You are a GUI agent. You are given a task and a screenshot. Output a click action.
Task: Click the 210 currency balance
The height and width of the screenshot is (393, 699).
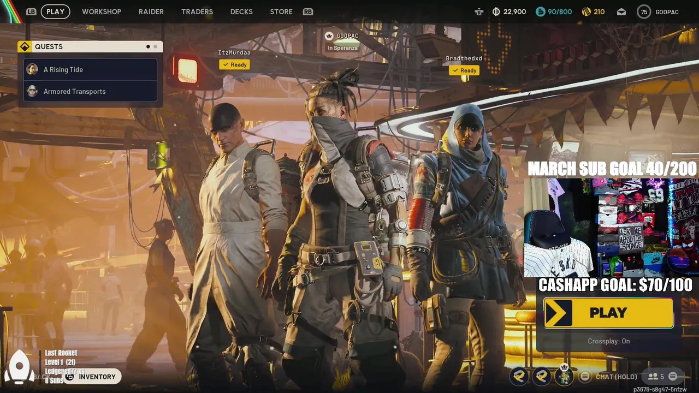599,12
